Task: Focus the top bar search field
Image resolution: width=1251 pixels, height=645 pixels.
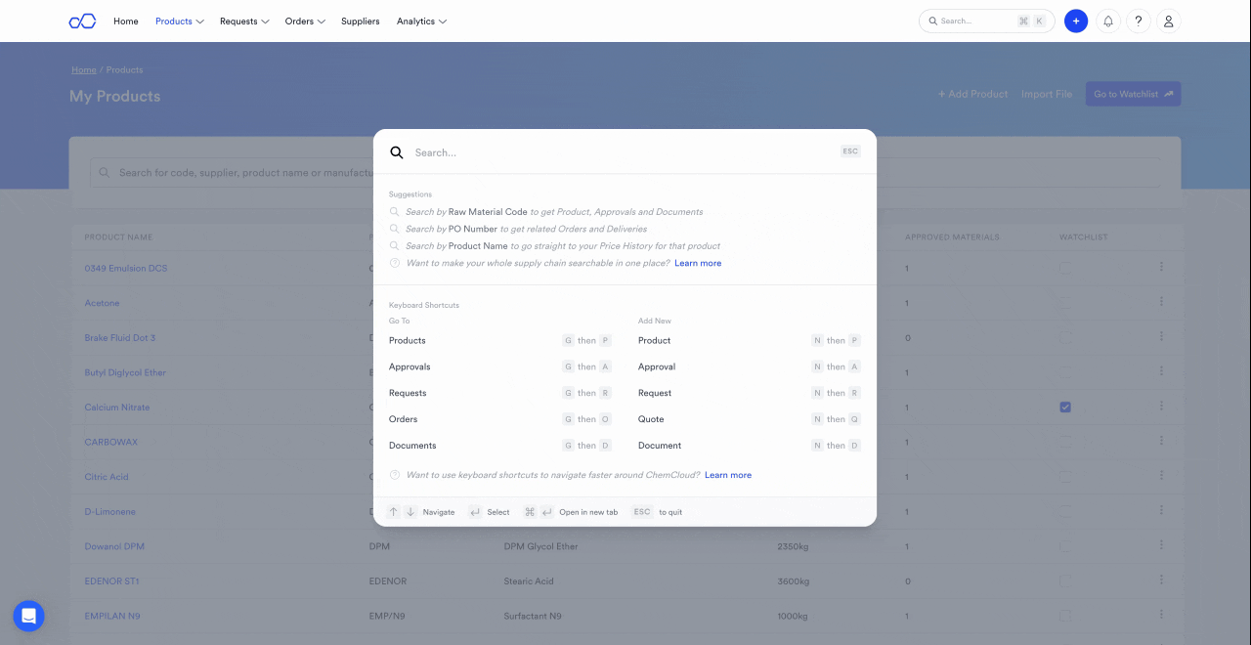Action: 986,21
